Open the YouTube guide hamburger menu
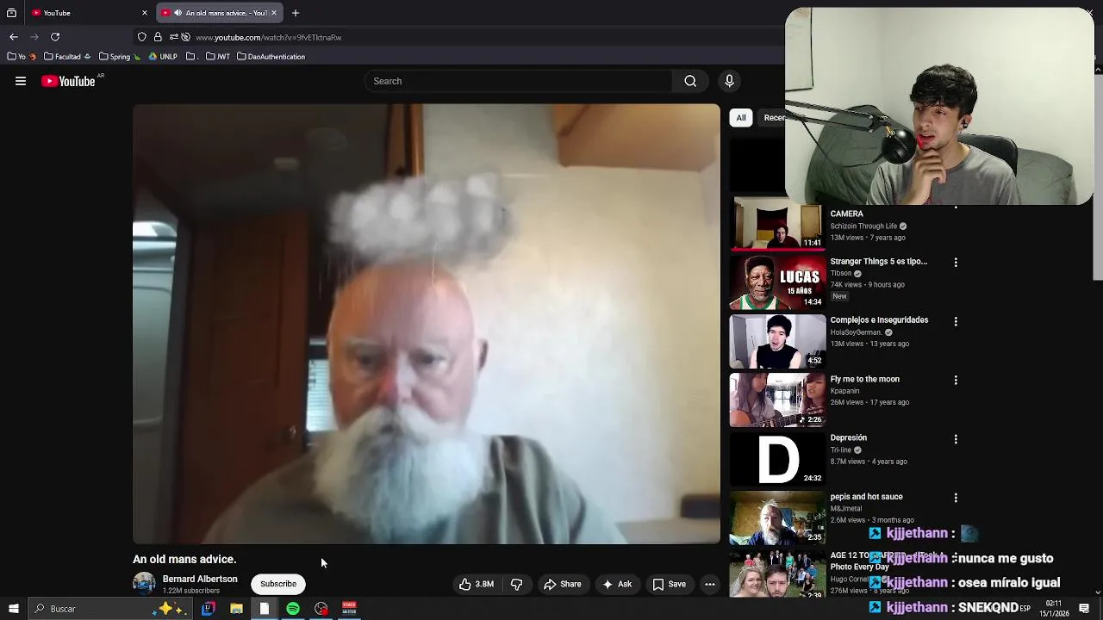Viewport: 1103px width, 620px height. pyautogui.click(x=21, y=81)
